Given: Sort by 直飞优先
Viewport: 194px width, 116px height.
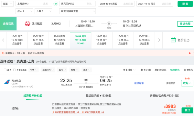Looking at the screenshot, I should coord(188,70).
